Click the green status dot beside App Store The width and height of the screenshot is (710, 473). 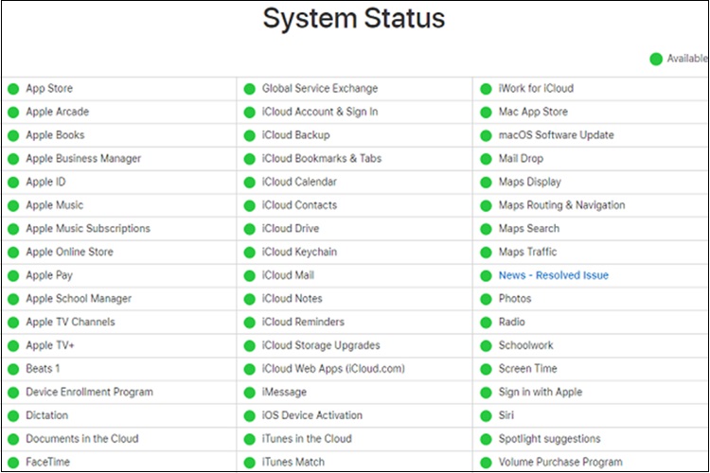(13, 89)
